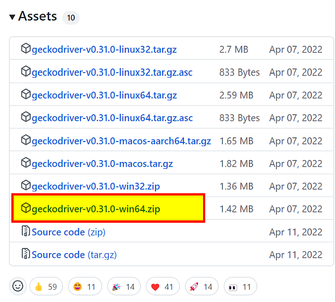Click the Assets count badge 10

point(71,17)
